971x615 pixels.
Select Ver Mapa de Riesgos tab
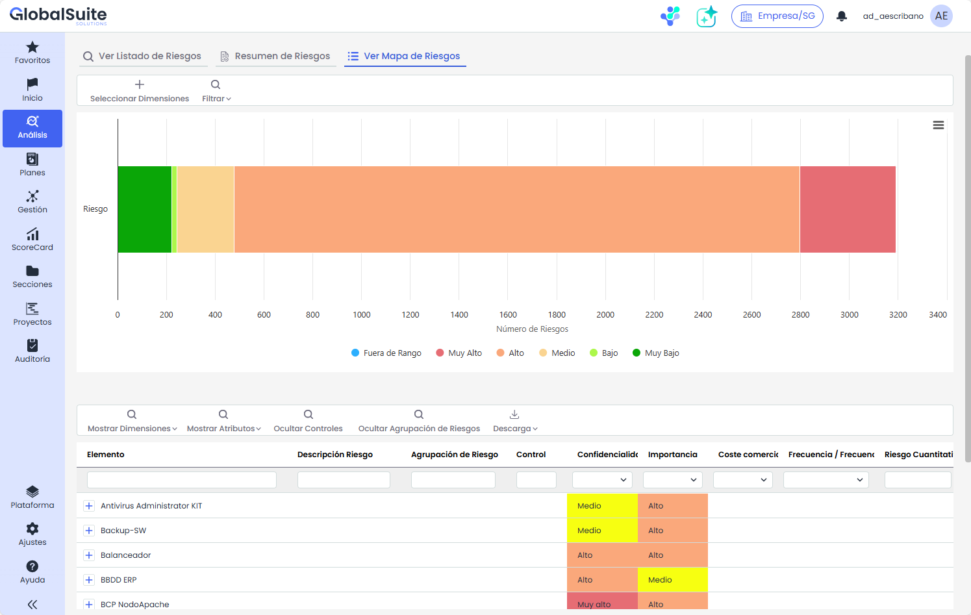point(405,56)
